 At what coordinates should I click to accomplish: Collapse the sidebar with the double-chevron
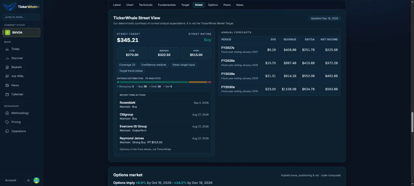38,7
